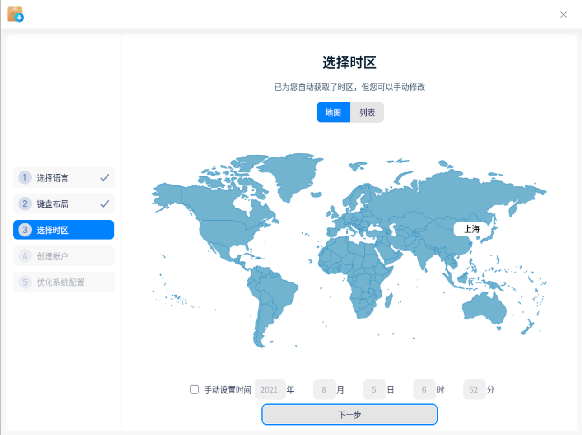Click the step 2 circle for 键盘布局

coord(24,204)
